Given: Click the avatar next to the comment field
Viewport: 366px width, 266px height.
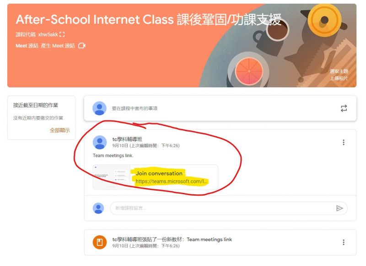Looking at the screenshot, I should point(98,208).
